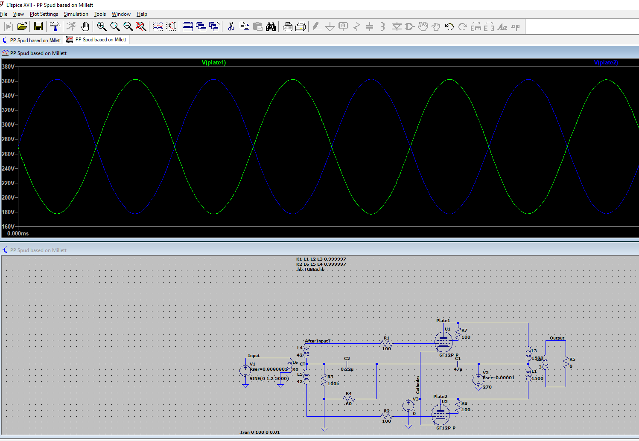
Task: Select the Place Capacitor tool
Action: click(x=370, y=26)
